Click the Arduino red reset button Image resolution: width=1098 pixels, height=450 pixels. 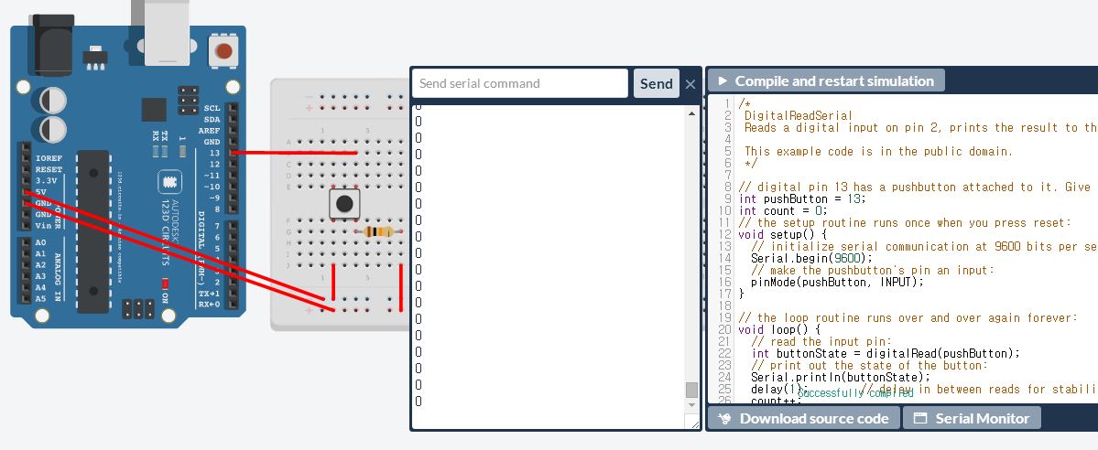(224, 51)
